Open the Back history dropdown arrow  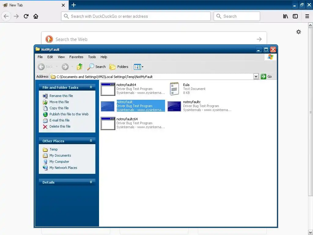tap(57, 67)
